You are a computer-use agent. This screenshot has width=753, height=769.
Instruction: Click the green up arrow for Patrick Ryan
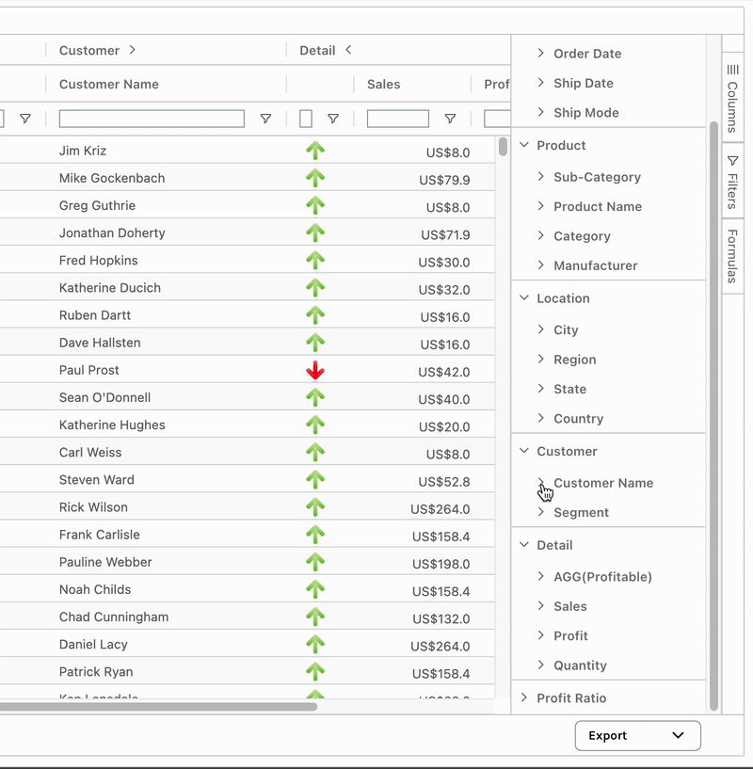point(315,672)
